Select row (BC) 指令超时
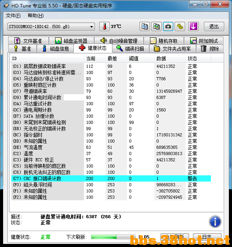The width and height of the screenshot is (232, 247). pos(111,135)
